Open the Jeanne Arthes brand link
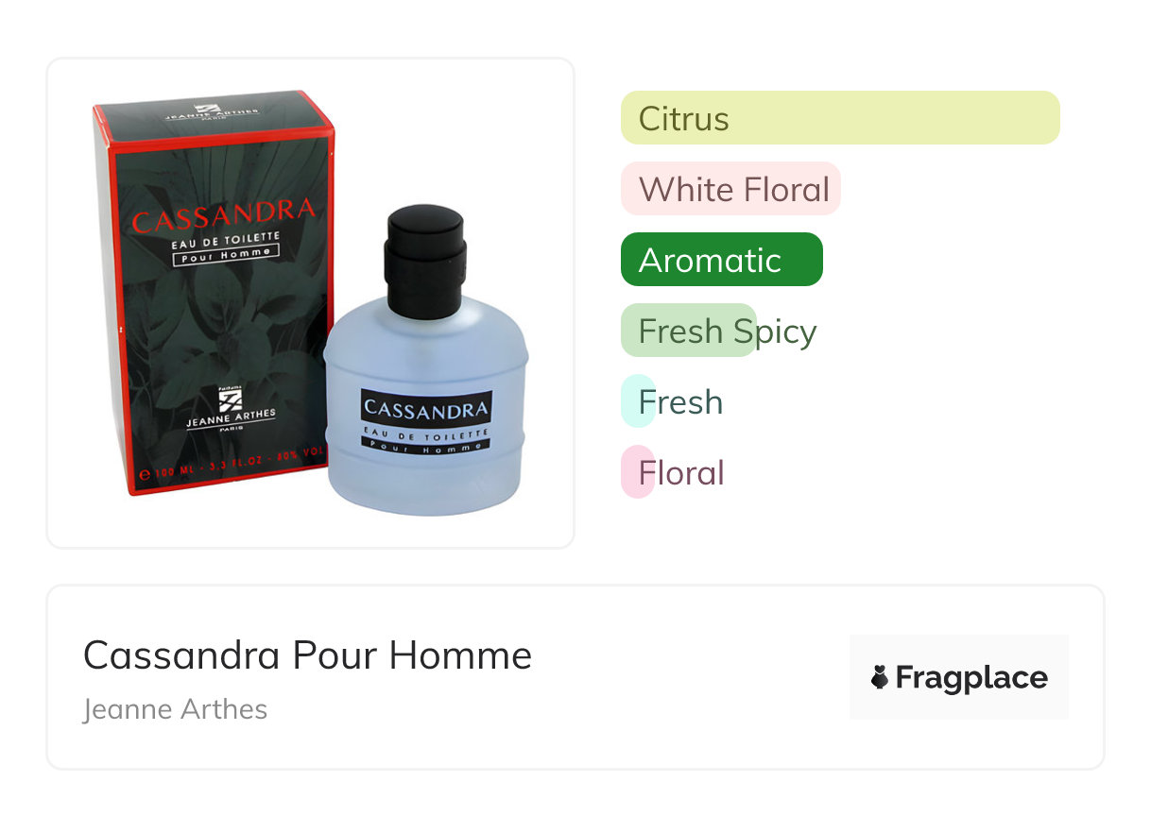Viewport: 1151px width, 816px height. click(x=176, y=709)
